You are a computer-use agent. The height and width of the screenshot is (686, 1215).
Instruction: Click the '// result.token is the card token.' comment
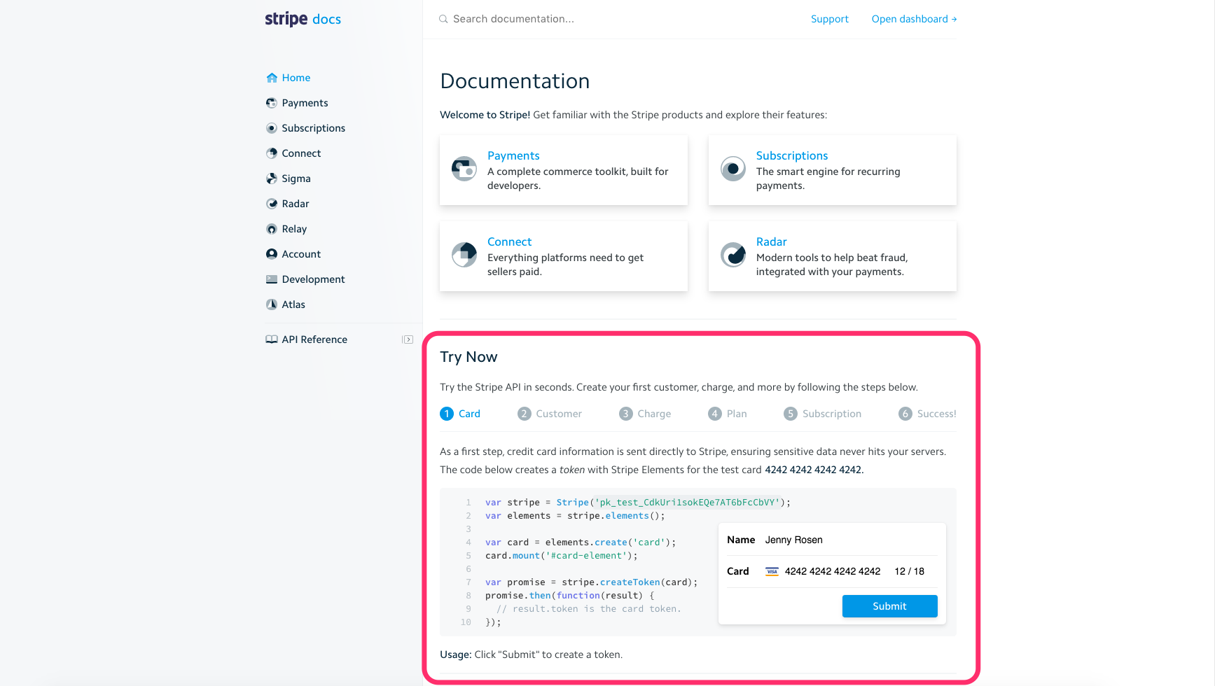point(589,609)
